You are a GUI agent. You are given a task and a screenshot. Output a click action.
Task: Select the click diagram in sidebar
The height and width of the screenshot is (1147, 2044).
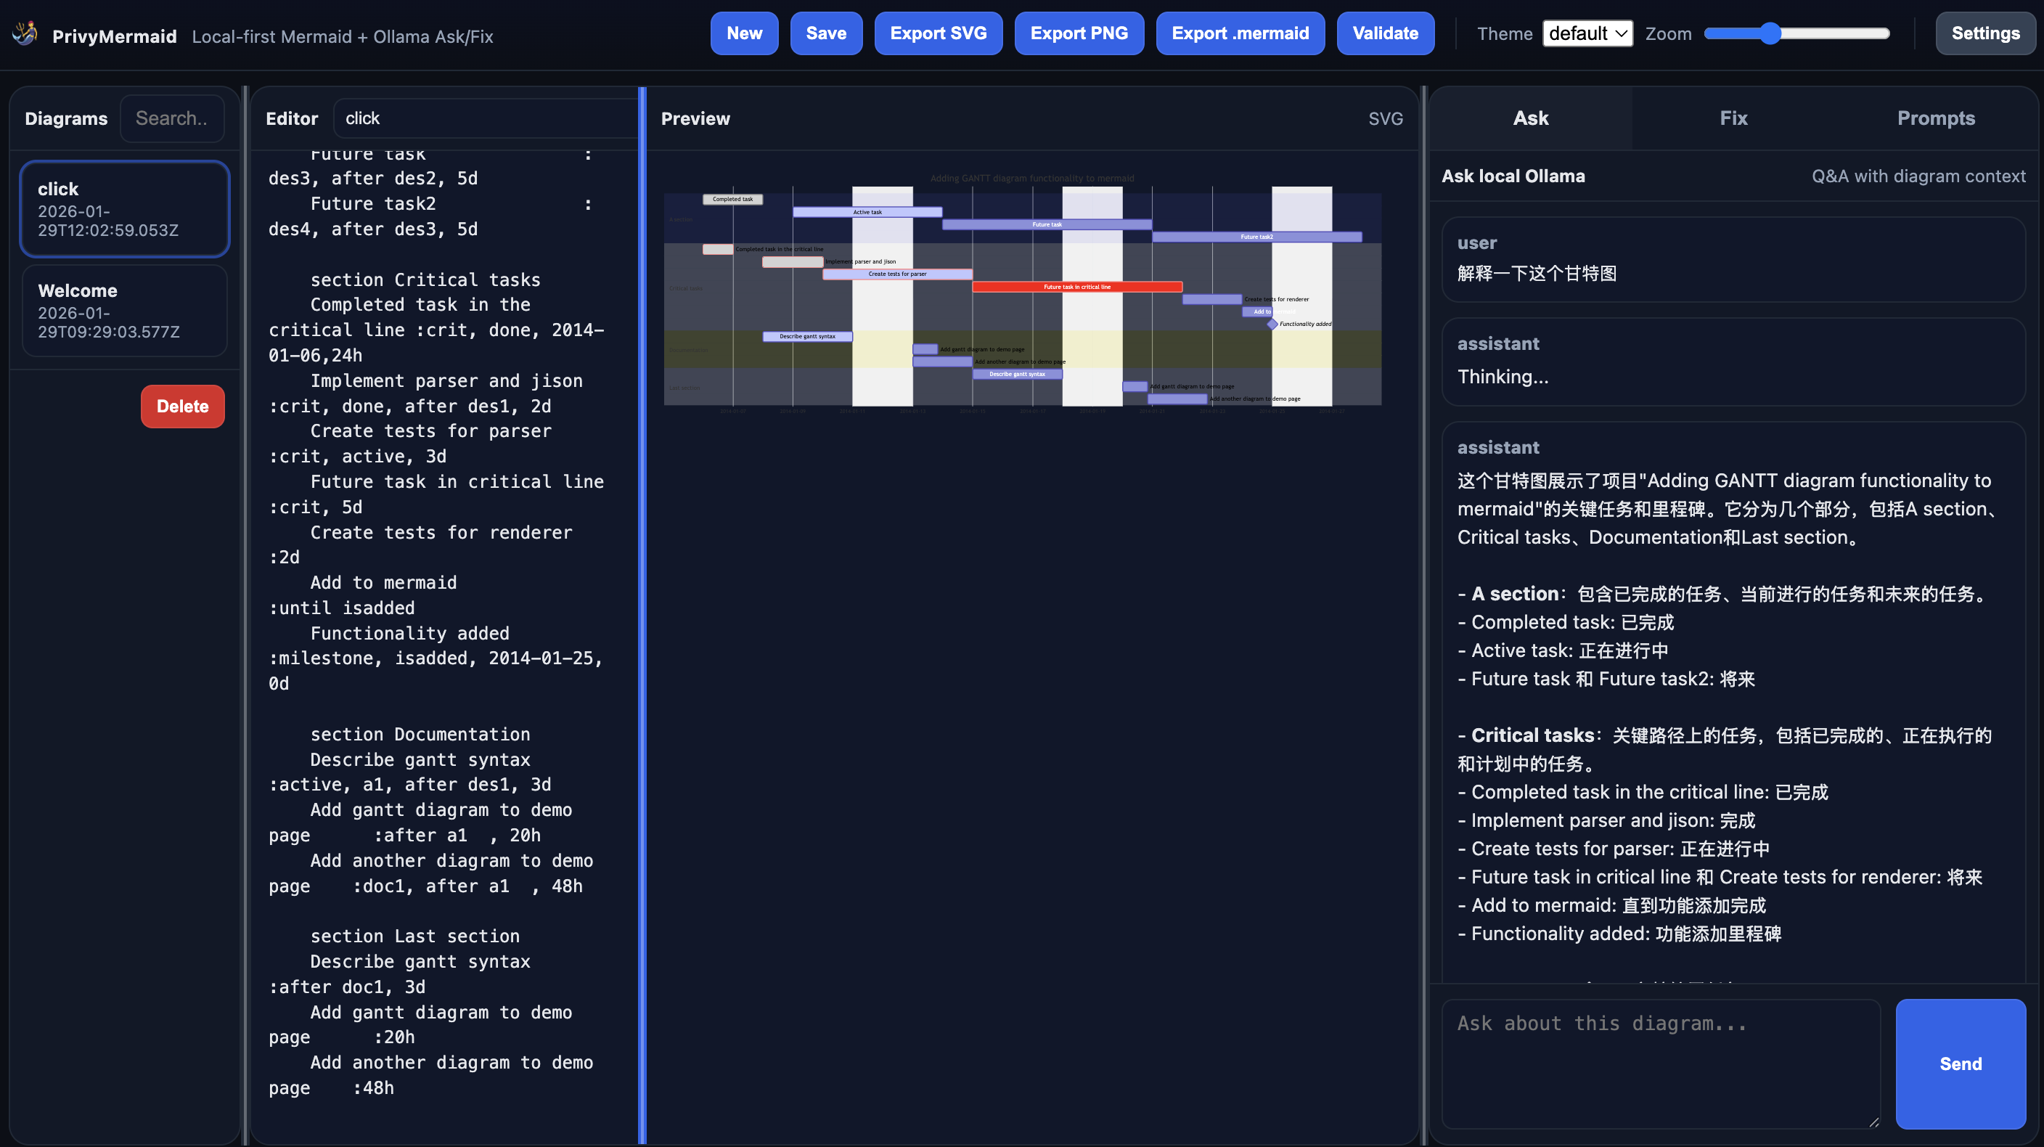pyautogui.click(x=124, y=208)
